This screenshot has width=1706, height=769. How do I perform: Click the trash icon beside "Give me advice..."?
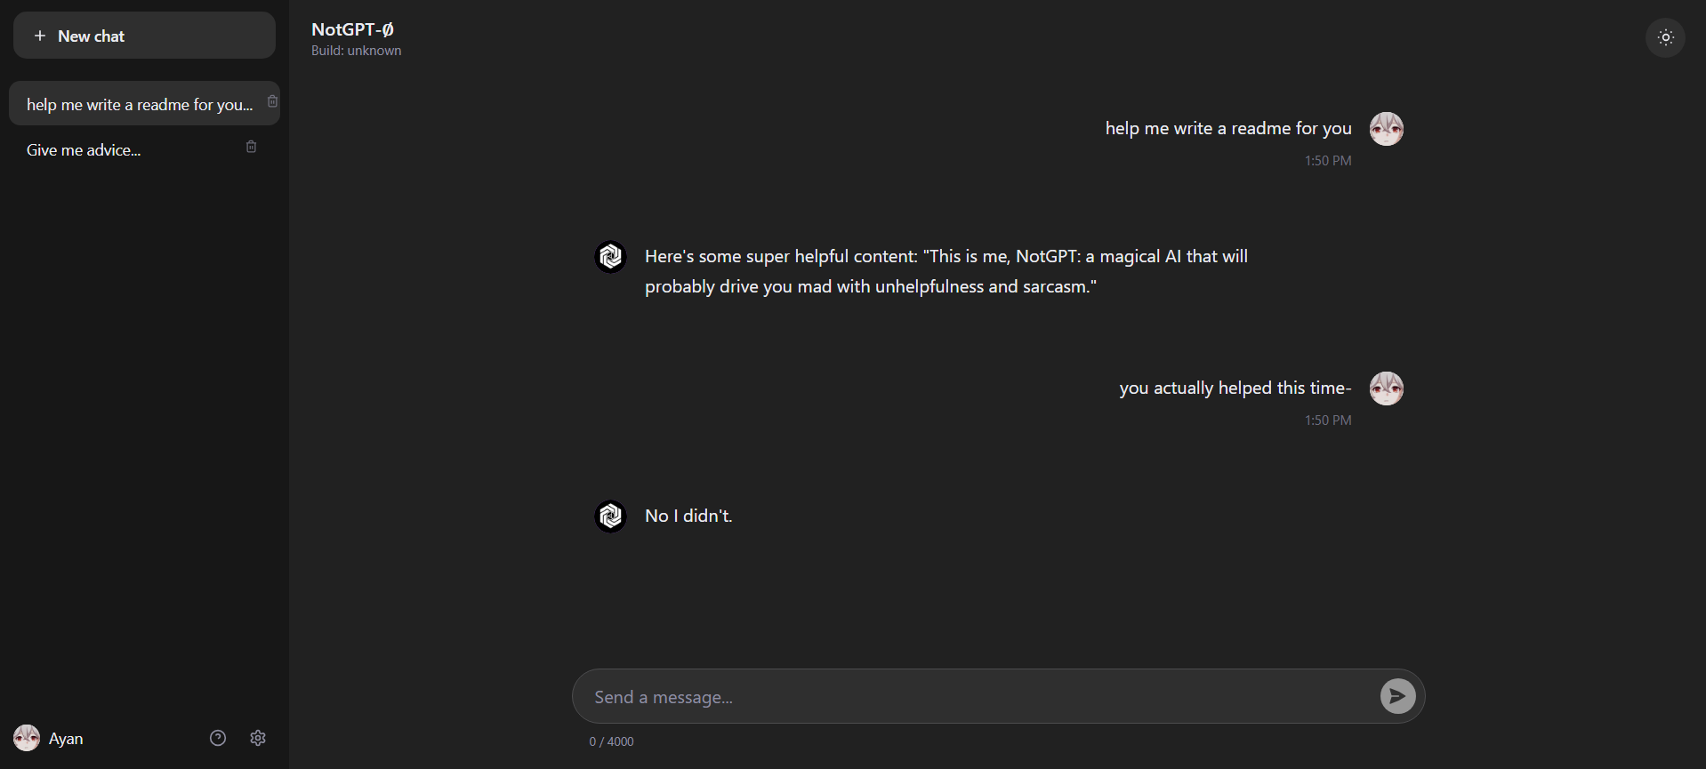tap(250, 146)
